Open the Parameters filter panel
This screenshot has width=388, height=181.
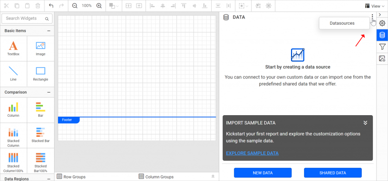click(x=382, y=47)
